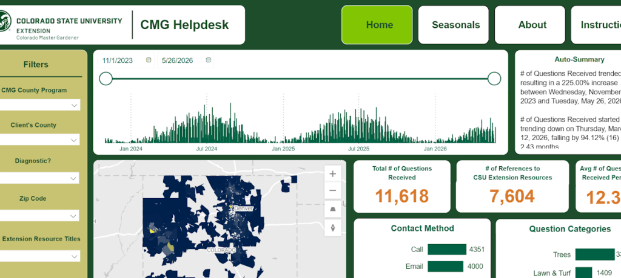Screen dimensions: 621x278
Task: Select the right date range slider handle
Action: [x=494, y=79]
